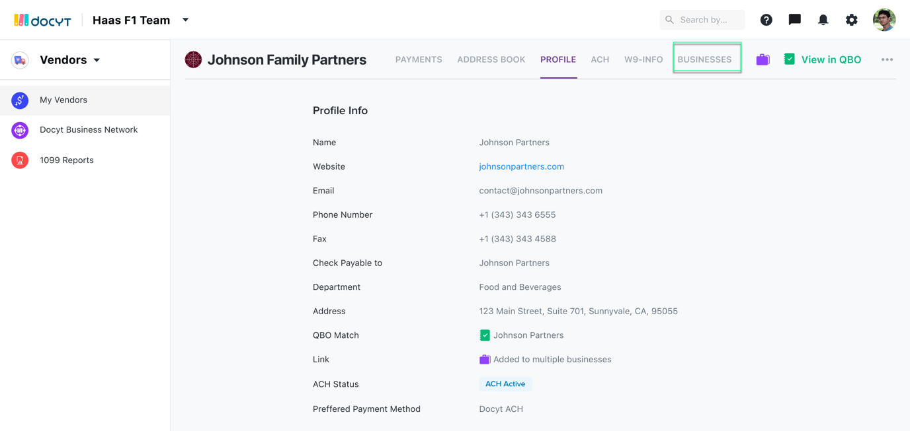Image resolution: width=910 pixels, height=431 pixels.
Task: Click the Food and Beverages department value
Action: coord(520,287)
